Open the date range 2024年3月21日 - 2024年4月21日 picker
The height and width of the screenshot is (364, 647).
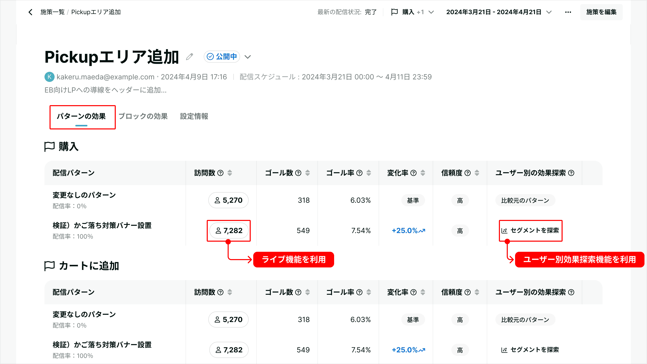[499, 12]
